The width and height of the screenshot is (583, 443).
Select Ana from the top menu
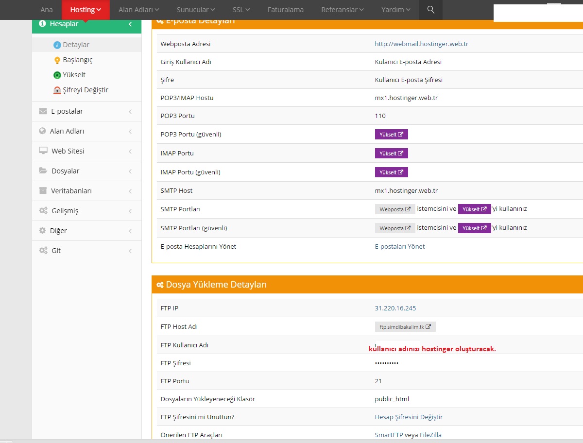pos(46,10)
